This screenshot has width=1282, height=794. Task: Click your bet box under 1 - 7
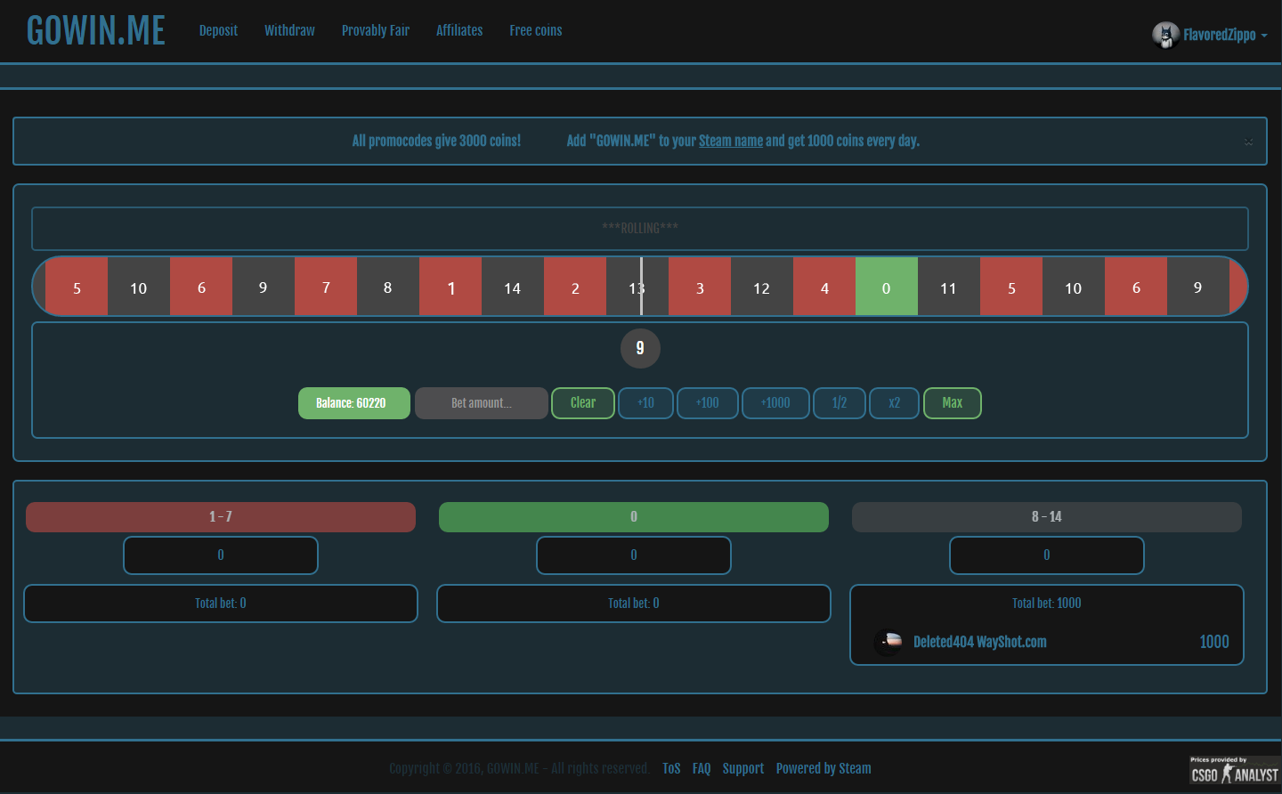[x=221, y=555]
